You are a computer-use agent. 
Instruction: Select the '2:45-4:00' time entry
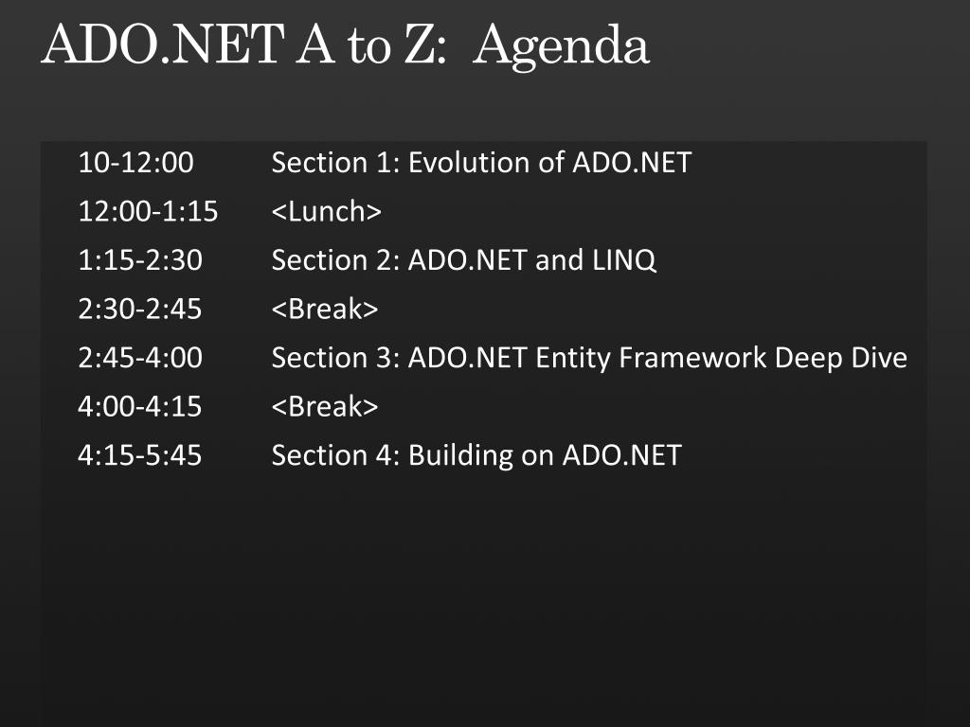(140, 358)
